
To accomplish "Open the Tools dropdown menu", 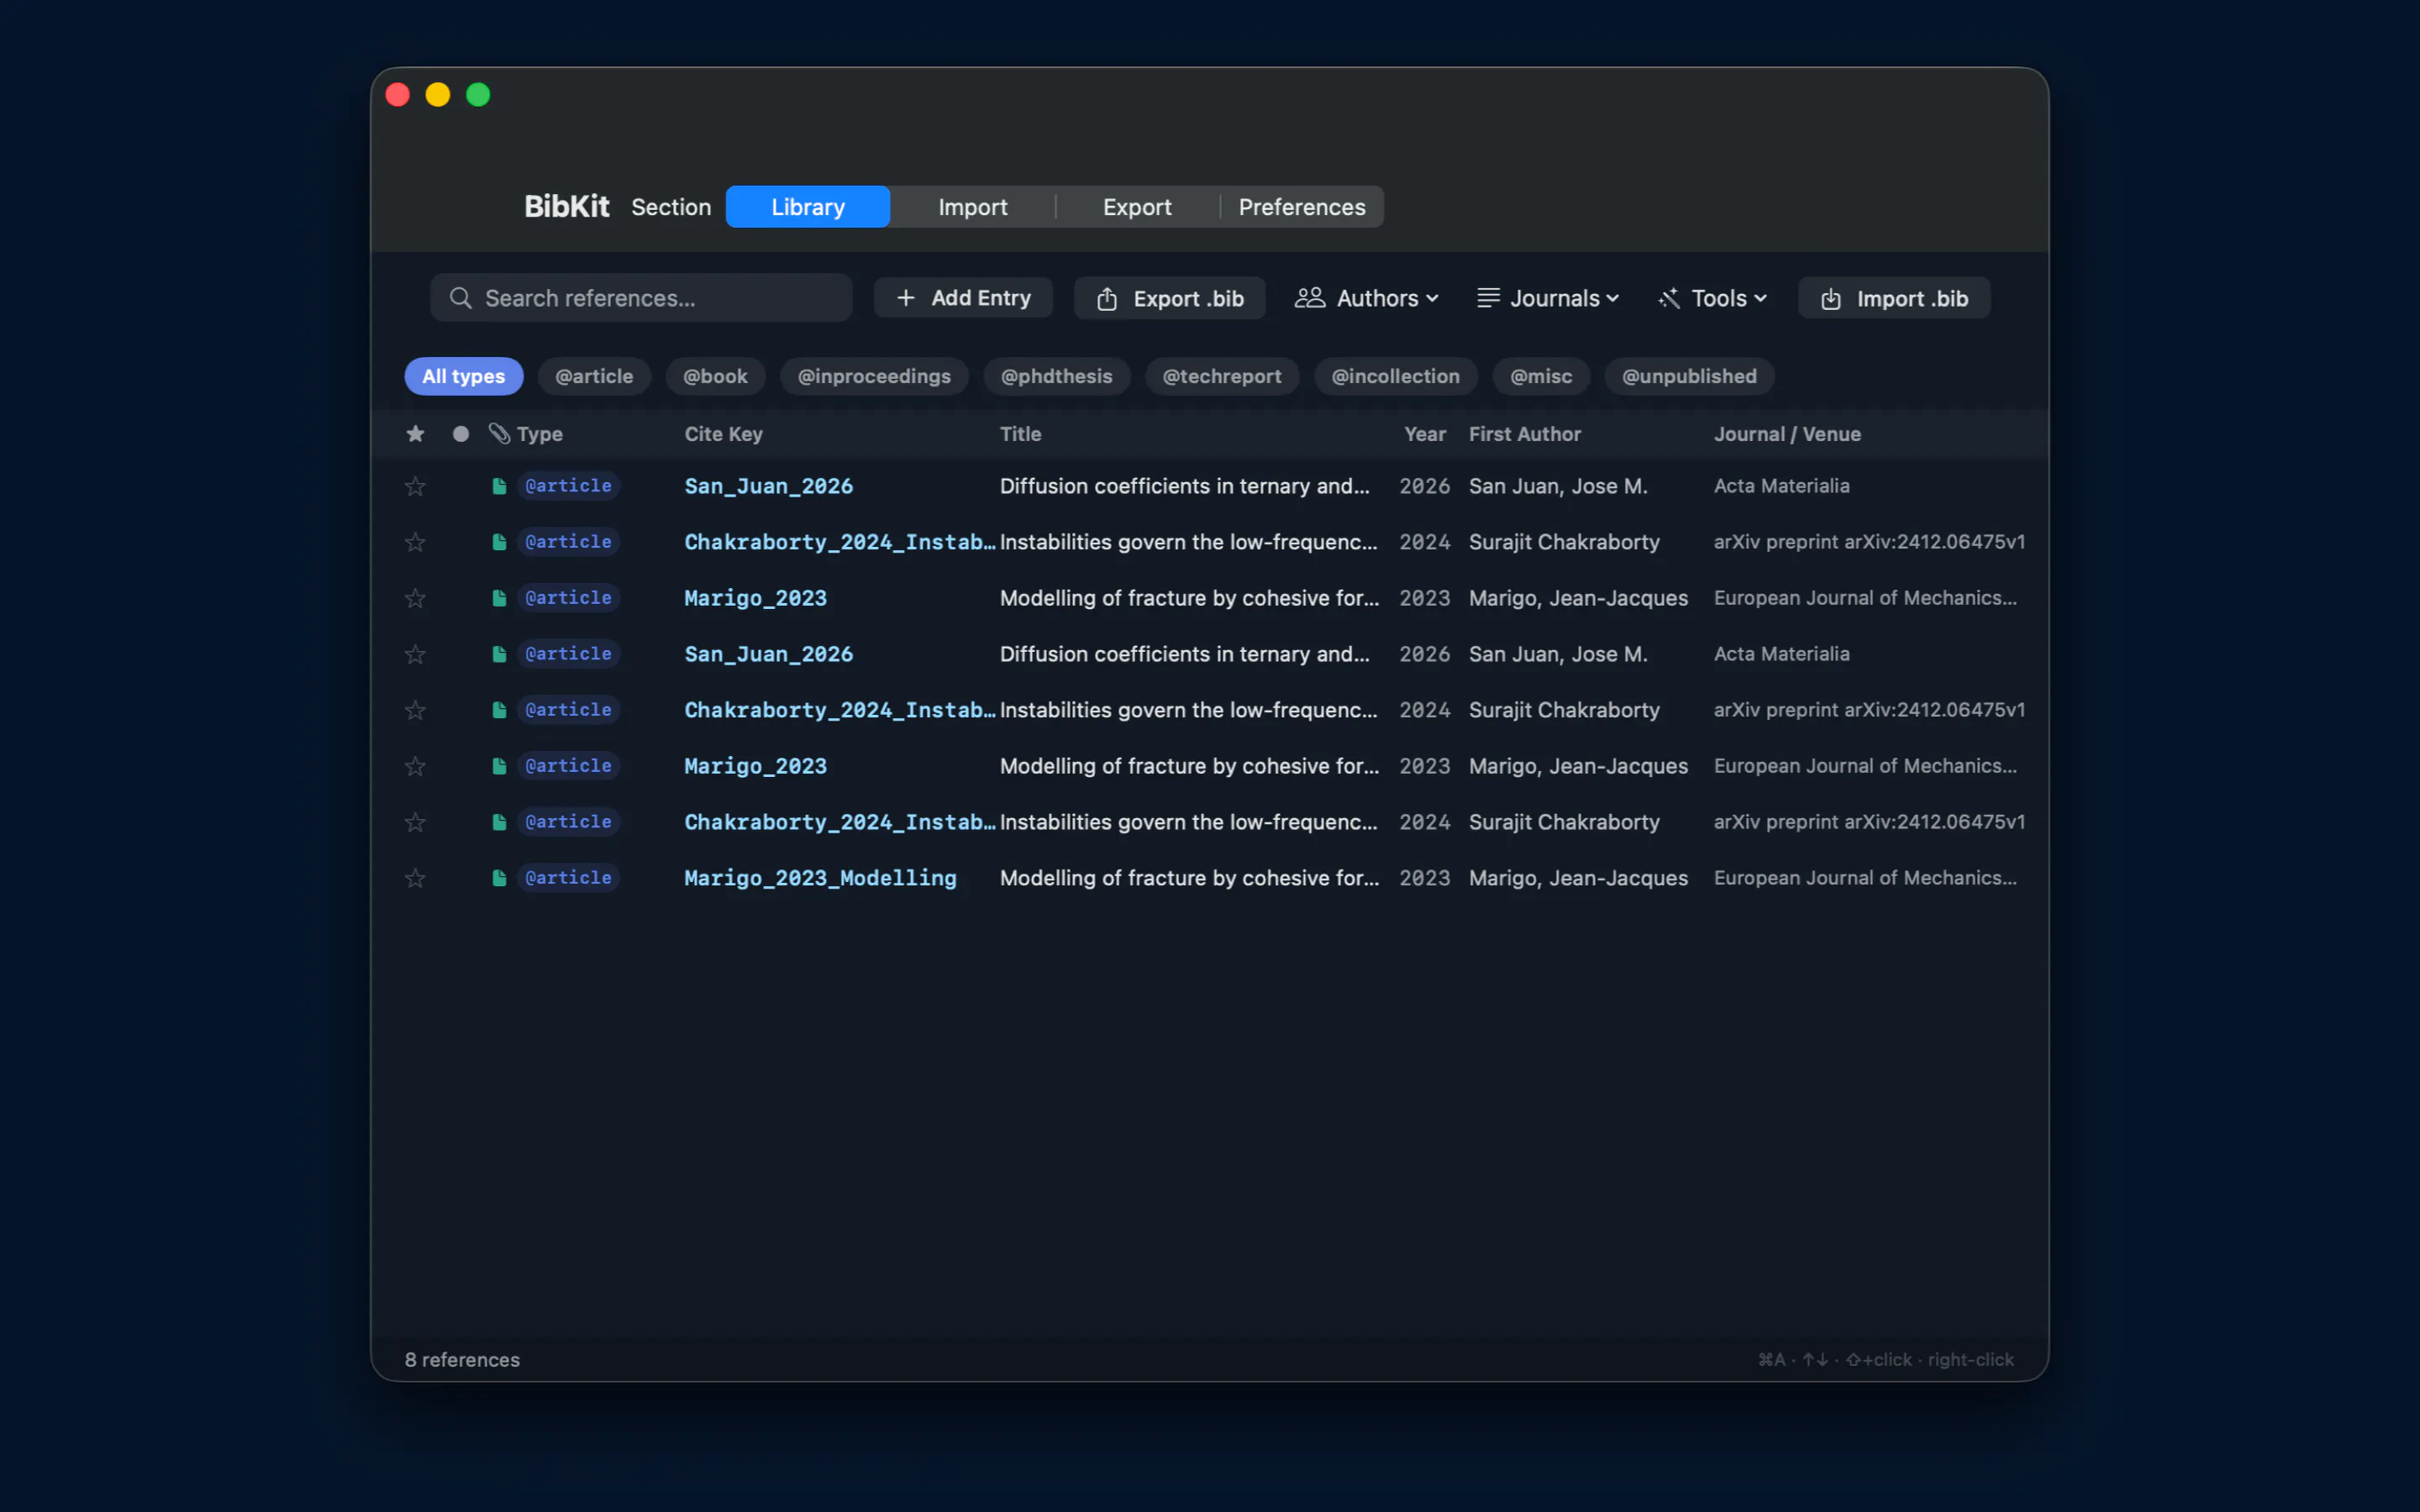I will click(x=1713, y=298).
